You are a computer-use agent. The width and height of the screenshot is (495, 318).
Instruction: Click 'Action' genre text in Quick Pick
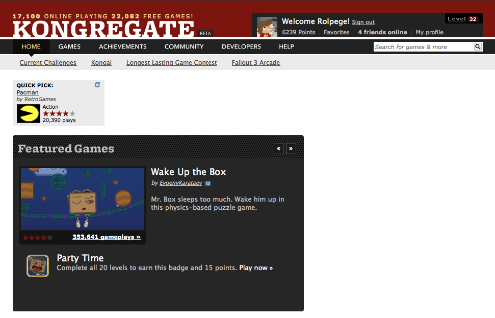(50, 107)
